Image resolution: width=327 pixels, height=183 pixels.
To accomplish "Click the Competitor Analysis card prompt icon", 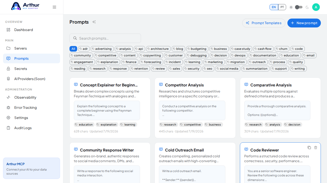I will (x=161, y=84).
